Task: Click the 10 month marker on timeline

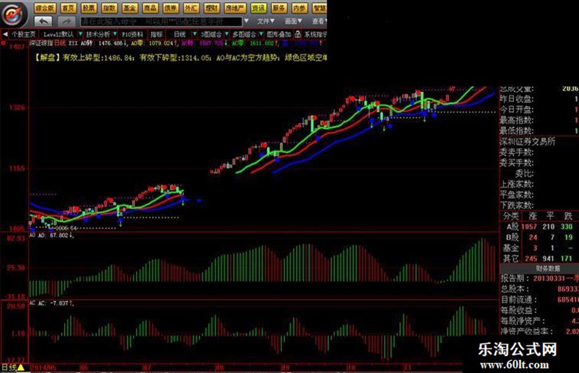Action: [x=351, y=367]
